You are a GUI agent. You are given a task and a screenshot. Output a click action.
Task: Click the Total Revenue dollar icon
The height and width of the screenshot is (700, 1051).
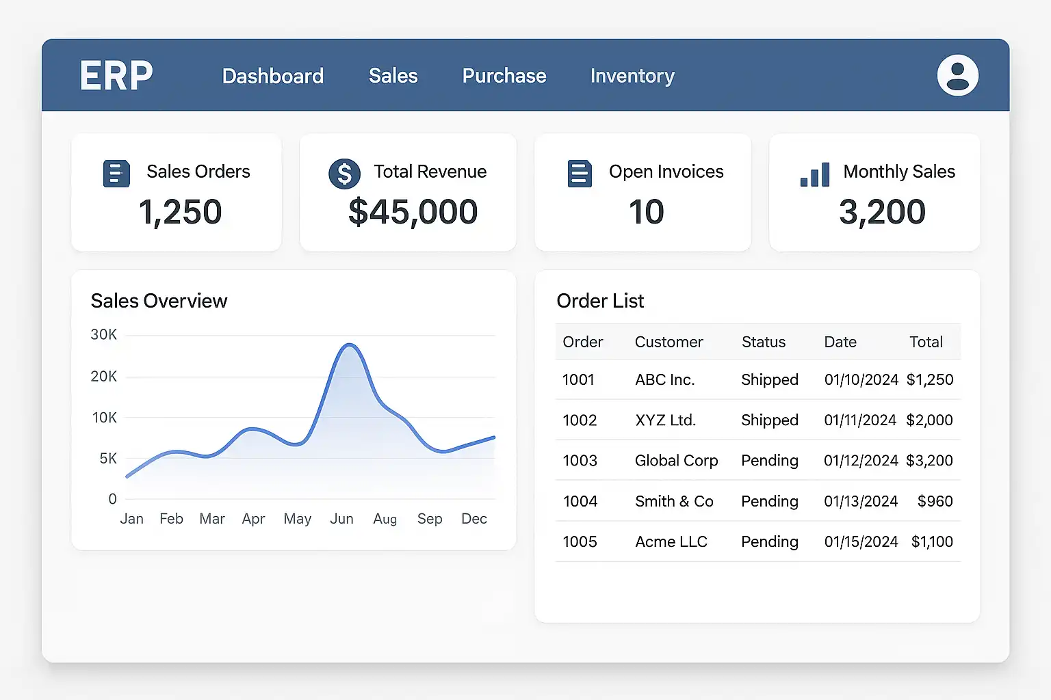point(344,174)
